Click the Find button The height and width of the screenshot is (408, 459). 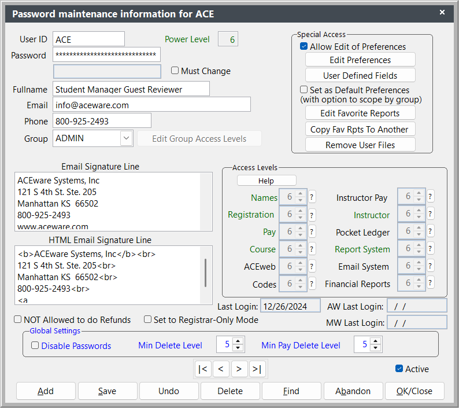tap(291, 391)
